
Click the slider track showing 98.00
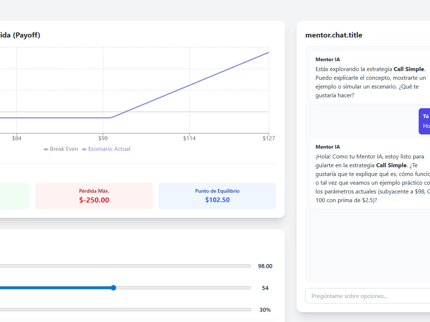coord(125,266)
